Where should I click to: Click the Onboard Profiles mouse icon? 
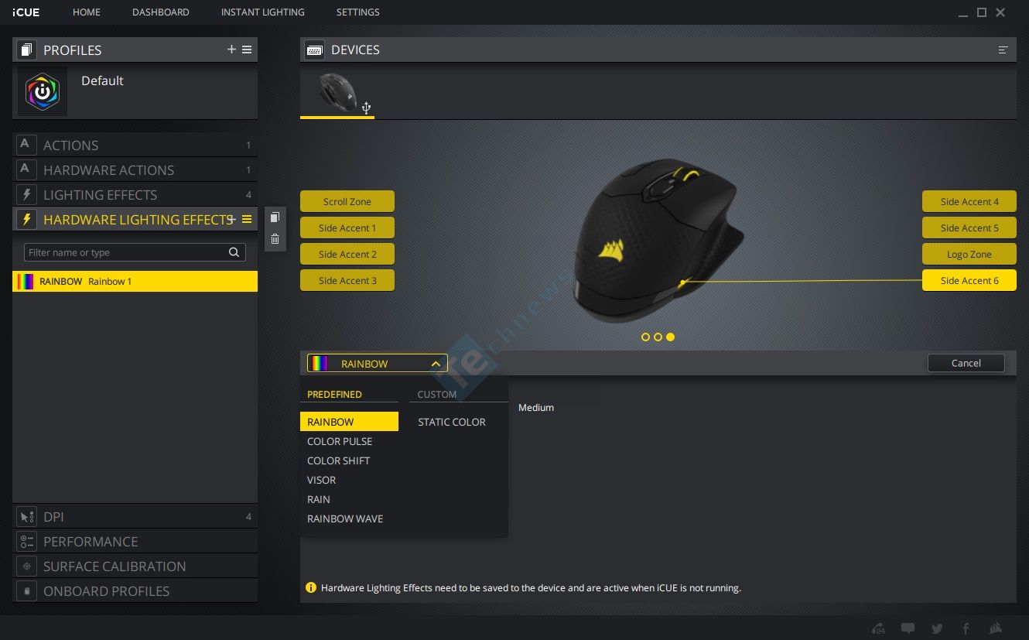[x=26, y=591]
